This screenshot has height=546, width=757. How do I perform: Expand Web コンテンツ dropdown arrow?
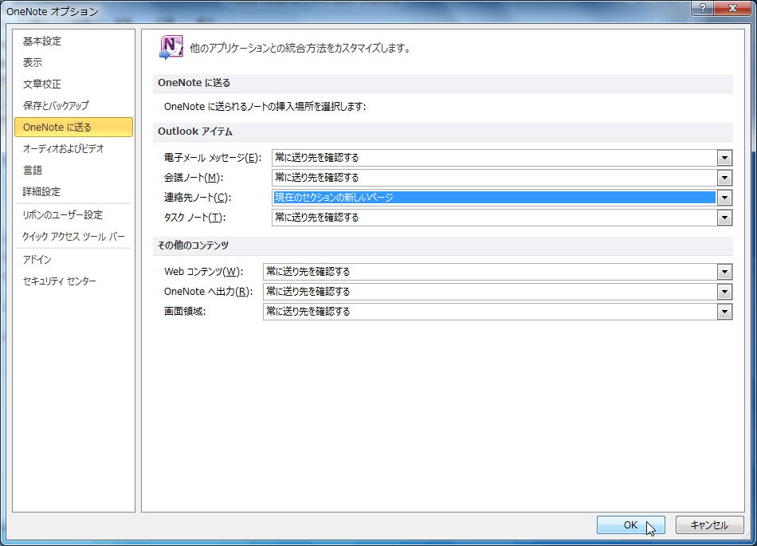[724, 272]
